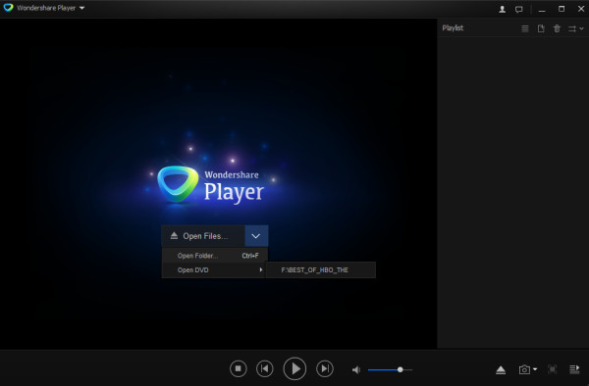
Task: Click the Open Files... button
Action: [203, 236]
